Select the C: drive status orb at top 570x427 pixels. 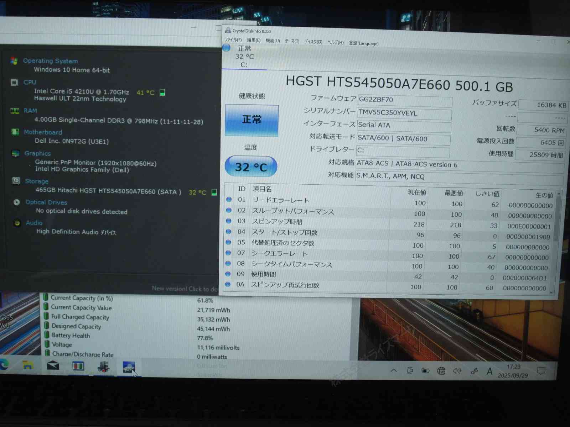pyautogui.click(x=227, y=48)
